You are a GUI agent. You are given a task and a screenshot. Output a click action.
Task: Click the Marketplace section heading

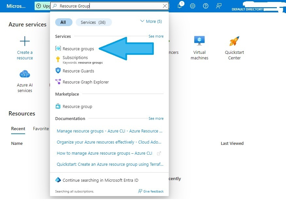pyautogui.click(x=67, y=94)
